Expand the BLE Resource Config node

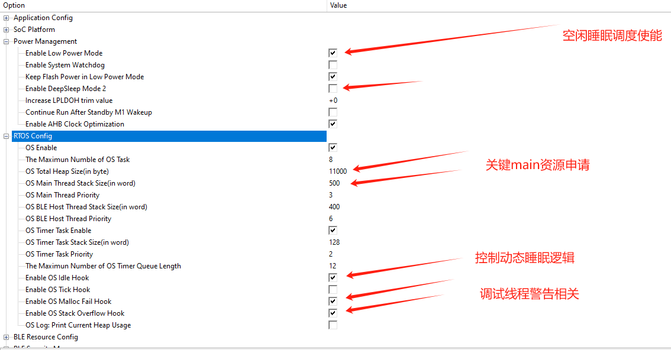(x=6, y=337)
